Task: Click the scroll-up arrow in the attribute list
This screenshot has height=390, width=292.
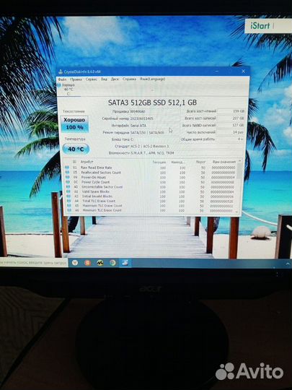Action: 240,161
